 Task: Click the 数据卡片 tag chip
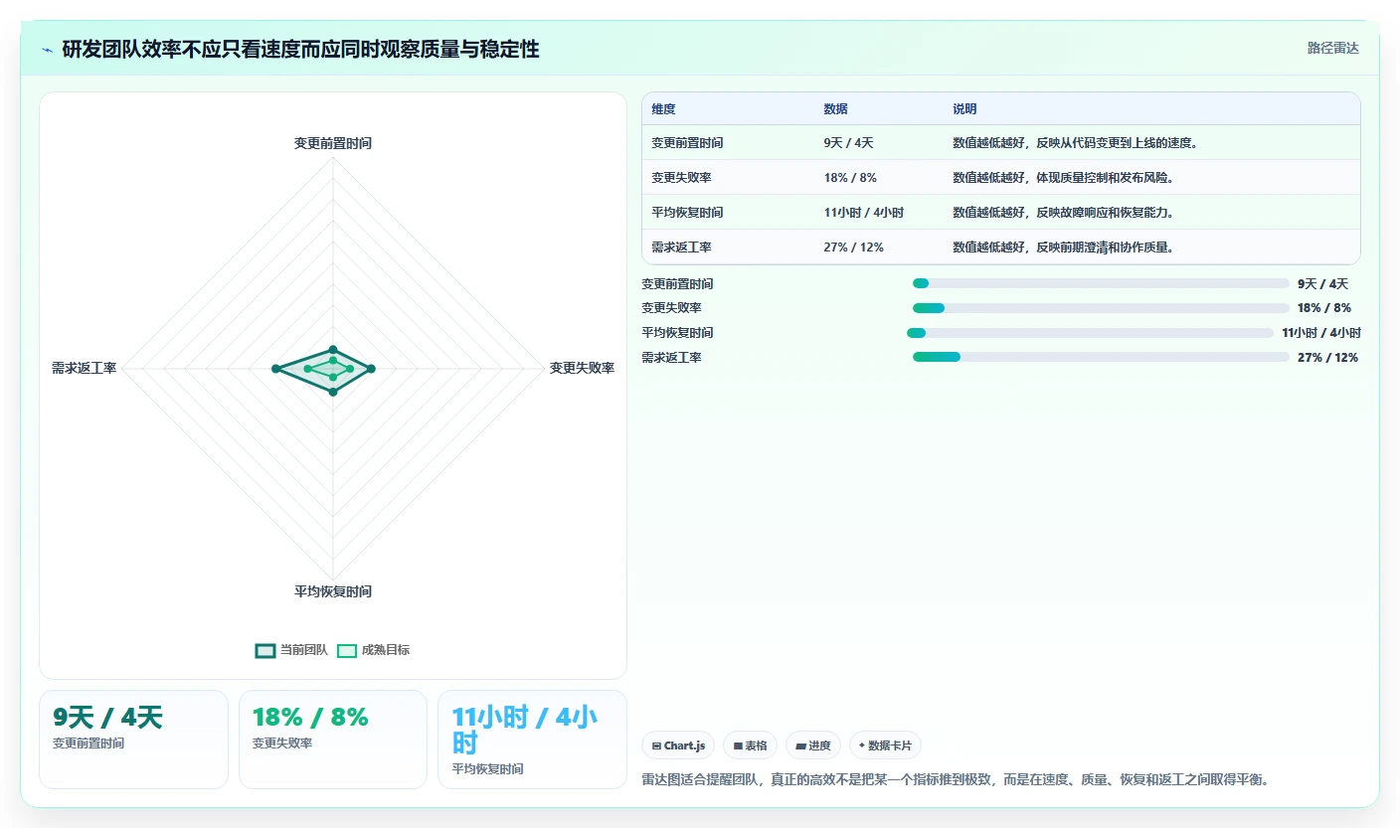885,745
